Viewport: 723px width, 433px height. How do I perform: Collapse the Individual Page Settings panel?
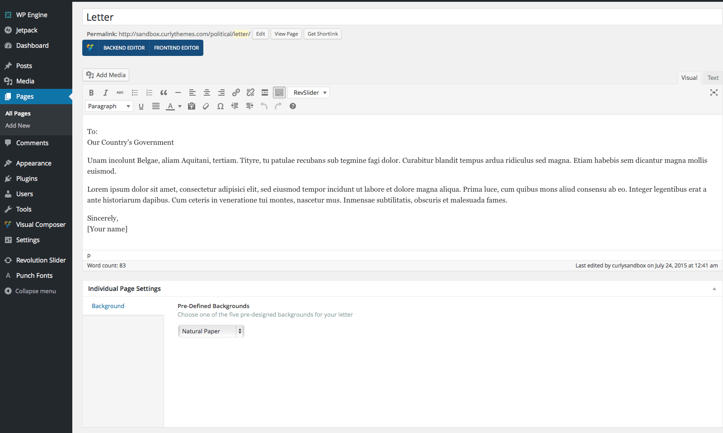click(714, 289)
